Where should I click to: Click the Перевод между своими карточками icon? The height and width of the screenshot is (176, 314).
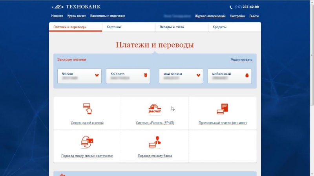[87, 142]
